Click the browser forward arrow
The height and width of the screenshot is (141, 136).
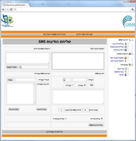tap(7, 10)
